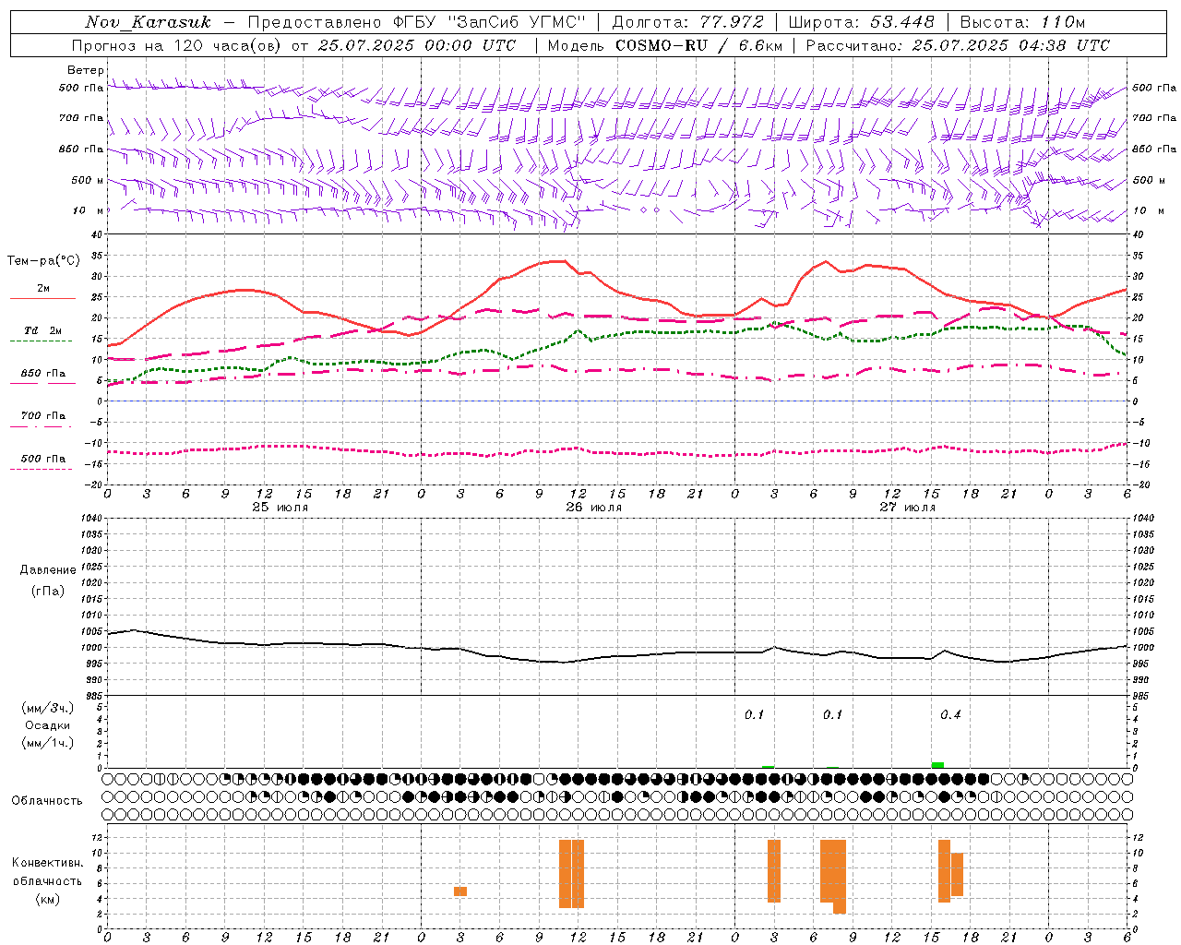1181x945 pixels.
Task: Click the Давление pressure panel label
Action: coord(48,570)
